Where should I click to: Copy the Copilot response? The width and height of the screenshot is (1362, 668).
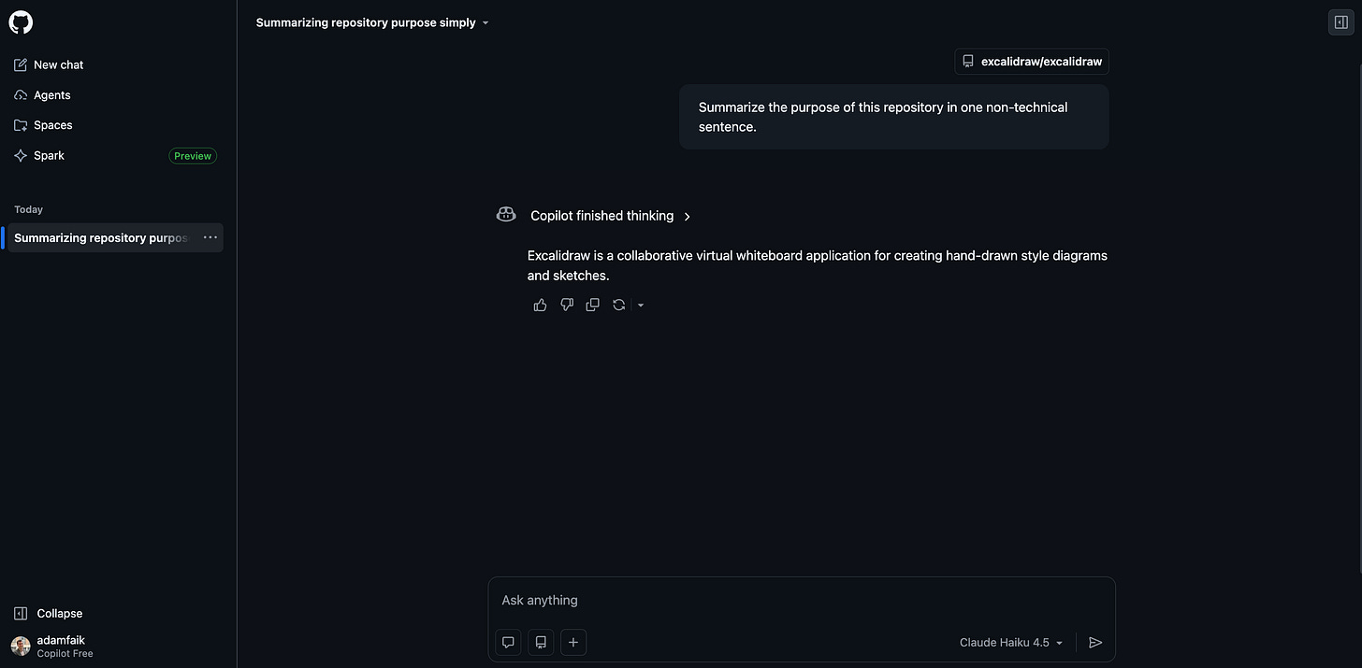tap(592, 305)
